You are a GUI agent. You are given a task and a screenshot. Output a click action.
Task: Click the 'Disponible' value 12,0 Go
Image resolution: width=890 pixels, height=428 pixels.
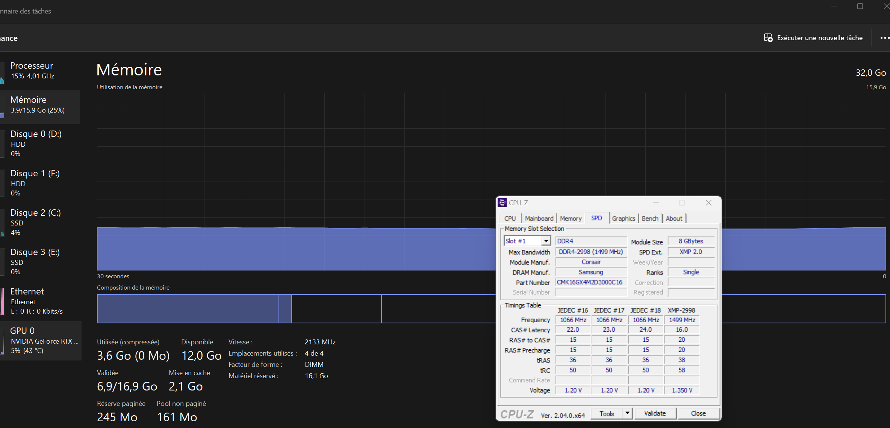pos(201,355)
